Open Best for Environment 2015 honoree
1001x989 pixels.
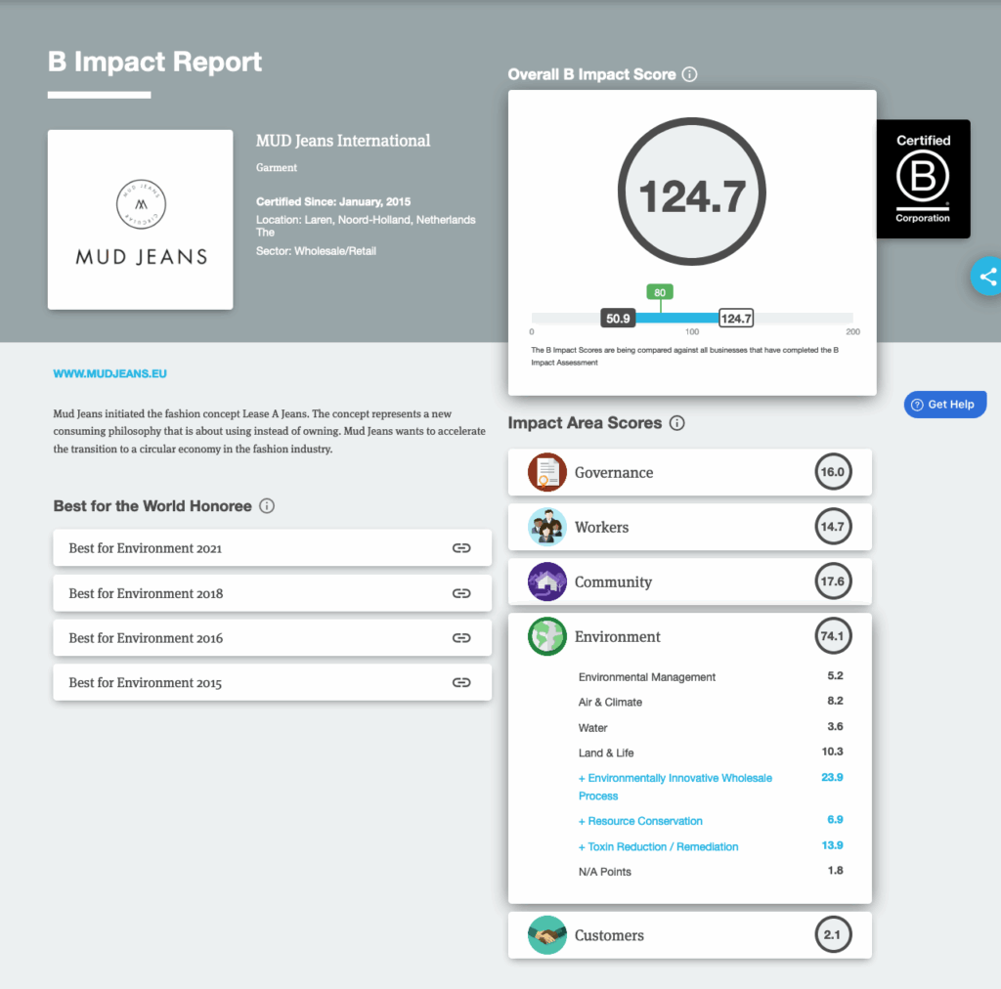273,683
